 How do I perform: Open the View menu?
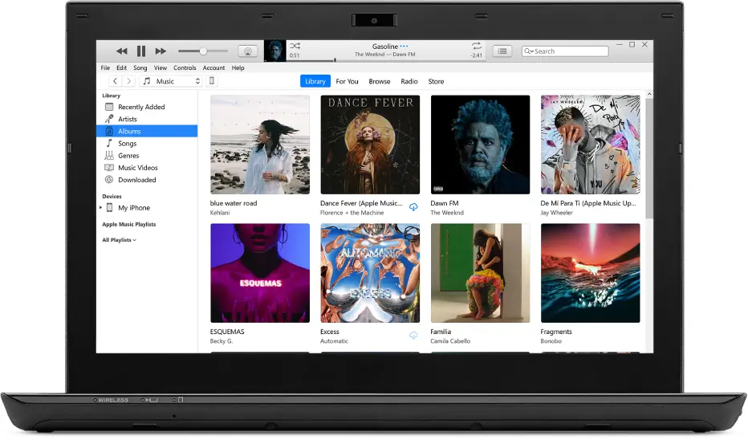(x=161, y=67)
